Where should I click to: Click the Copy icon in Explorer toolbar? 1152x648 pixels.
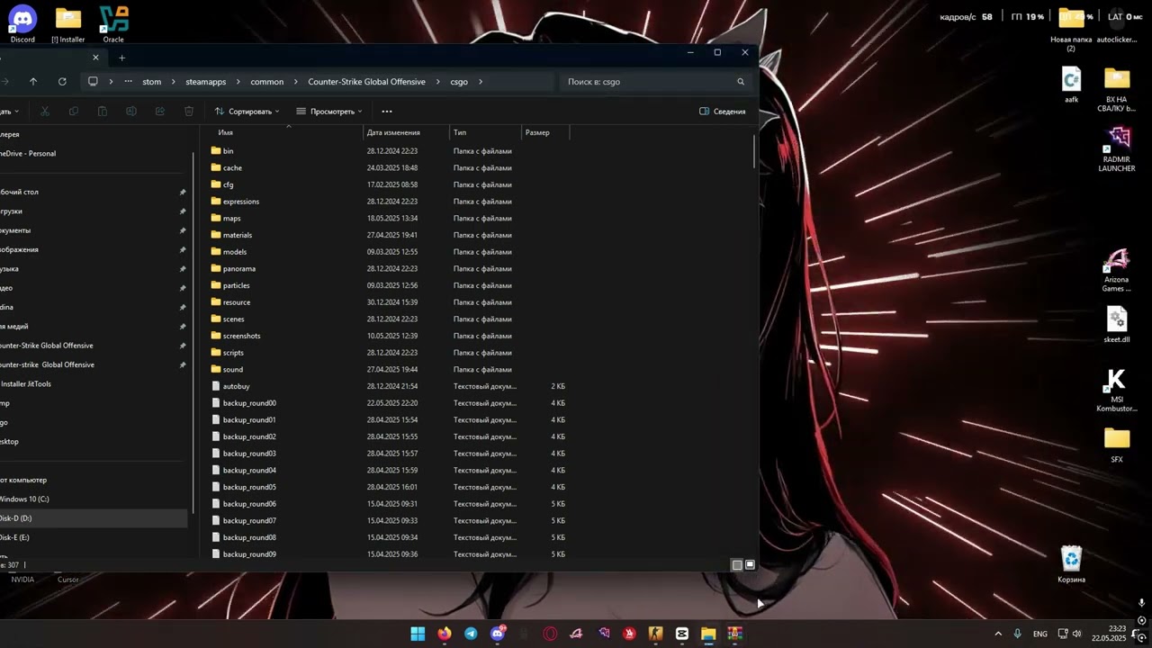point(74,112)
